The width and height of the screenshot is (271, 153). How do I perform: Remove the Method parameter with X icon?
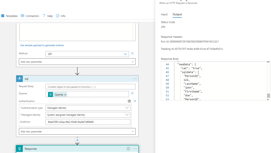pyautogui.click(x=132, y=53)
